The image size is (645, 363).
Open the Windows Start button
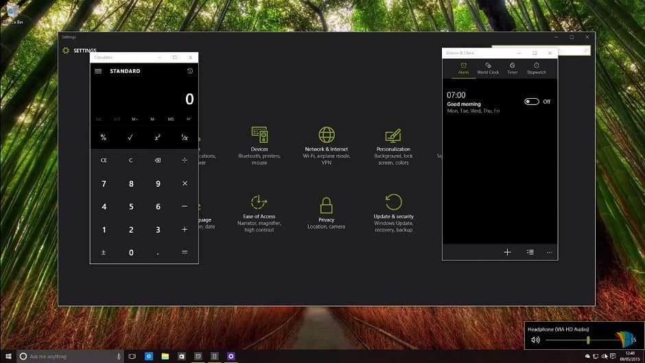[8, 356]
